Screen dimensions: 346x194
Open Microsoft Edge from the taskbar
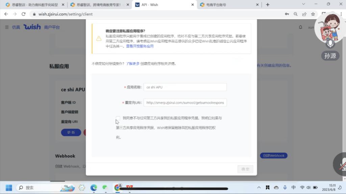tap(94, 188)
